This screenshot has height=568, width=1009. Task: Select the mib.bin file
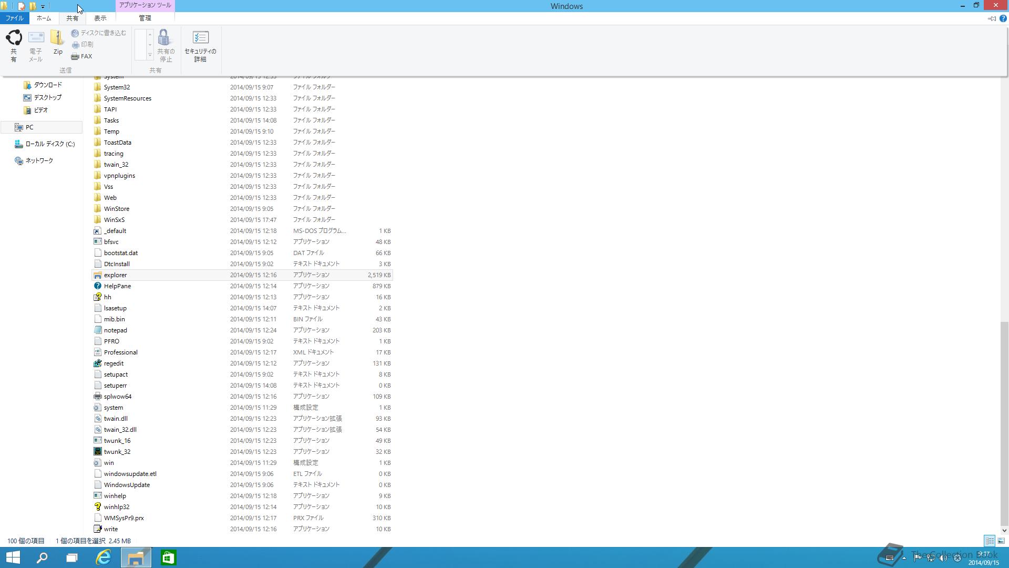pos(242,319)
